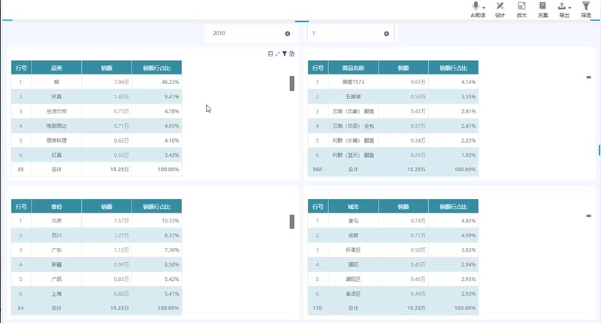Click the 4.83% percentage cell

coord(454,221)
